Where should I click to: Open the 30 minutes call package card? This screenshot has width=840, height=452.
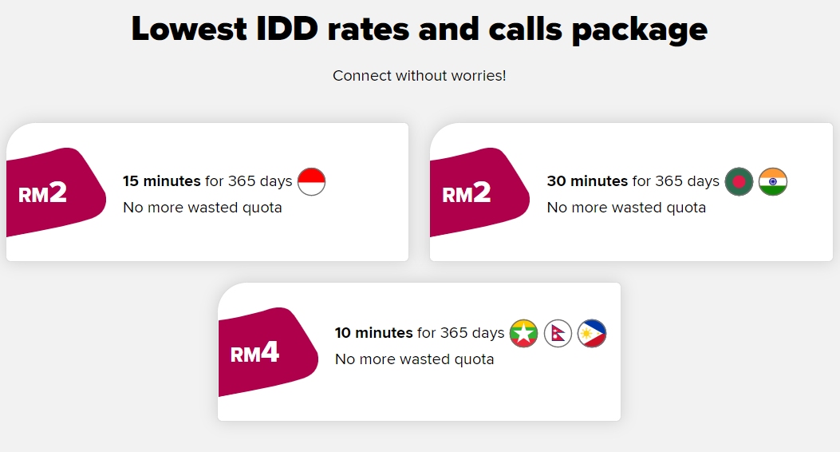coord(631,192)
